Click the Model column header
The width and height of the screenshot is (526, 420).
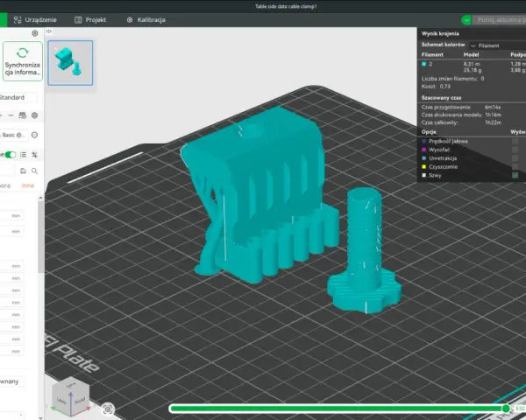tap(471, 54)
